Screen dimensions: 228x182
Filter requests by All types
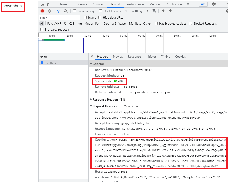42,23
